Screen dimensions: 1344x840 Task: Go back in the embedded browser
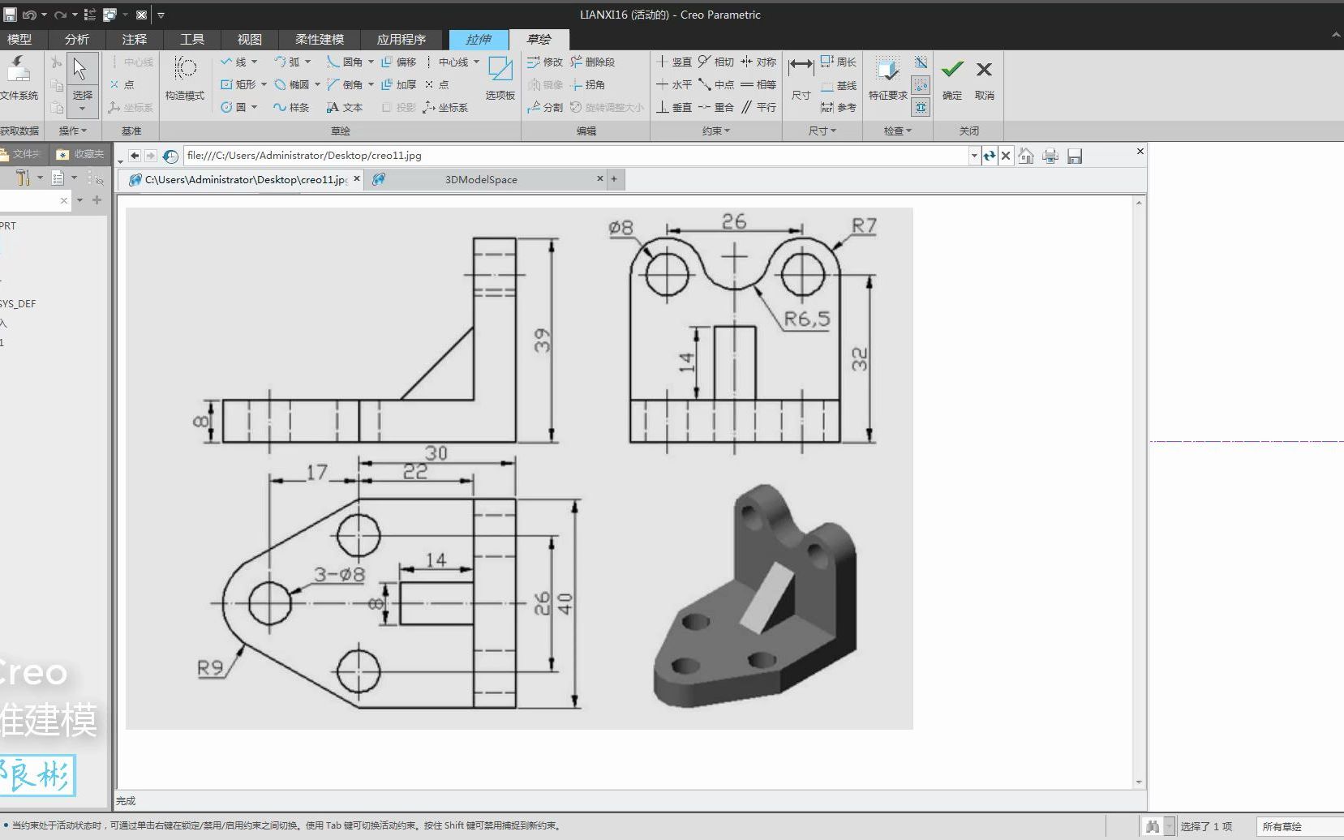tap(135, 156)
